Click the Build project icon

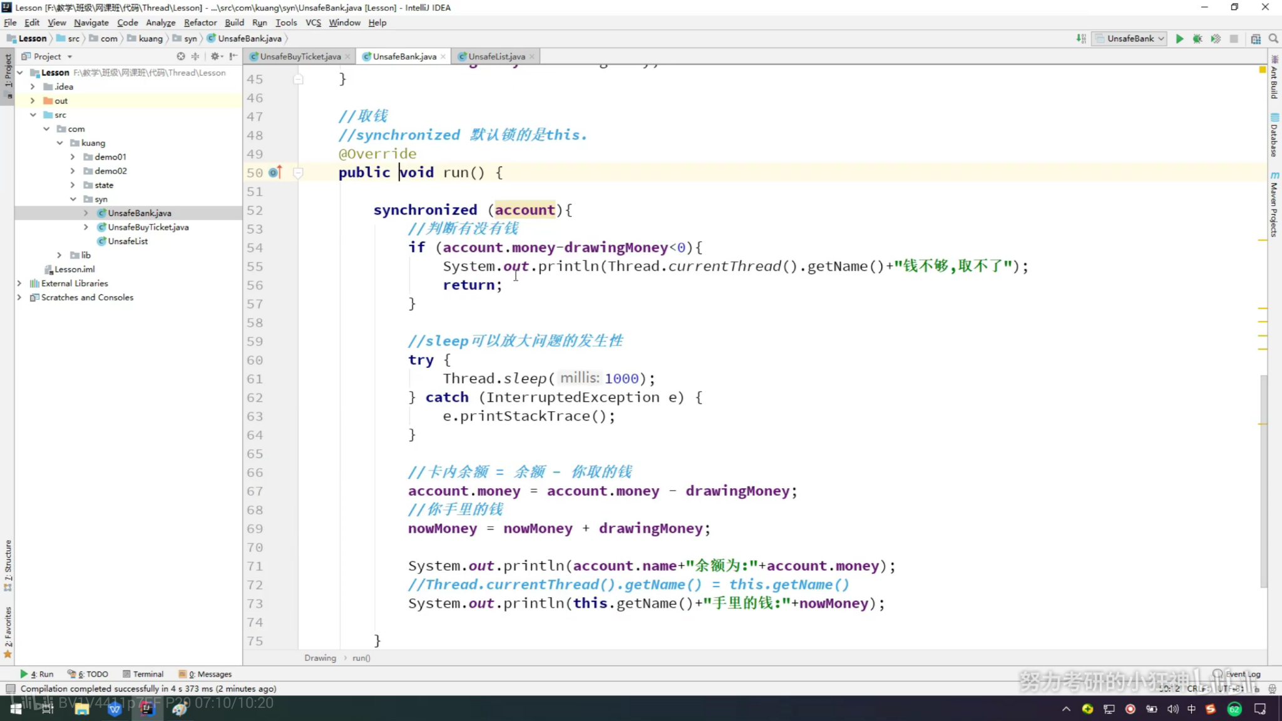point(1081,39)
